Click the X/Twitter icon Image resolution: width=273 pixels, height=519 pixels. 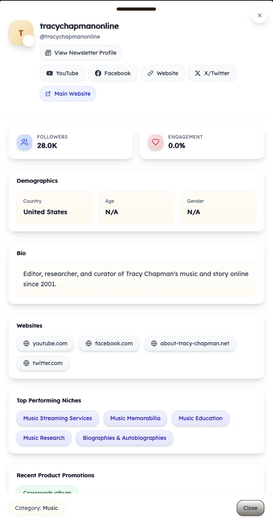198,73
